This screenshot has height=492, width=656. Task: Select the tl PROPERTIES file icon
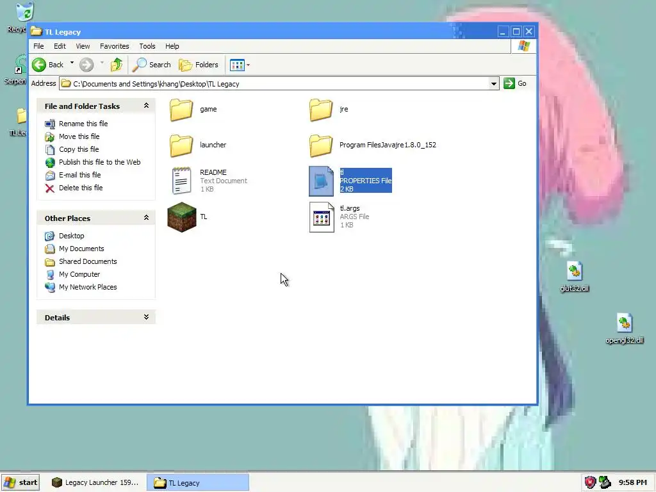click(322, 181)
